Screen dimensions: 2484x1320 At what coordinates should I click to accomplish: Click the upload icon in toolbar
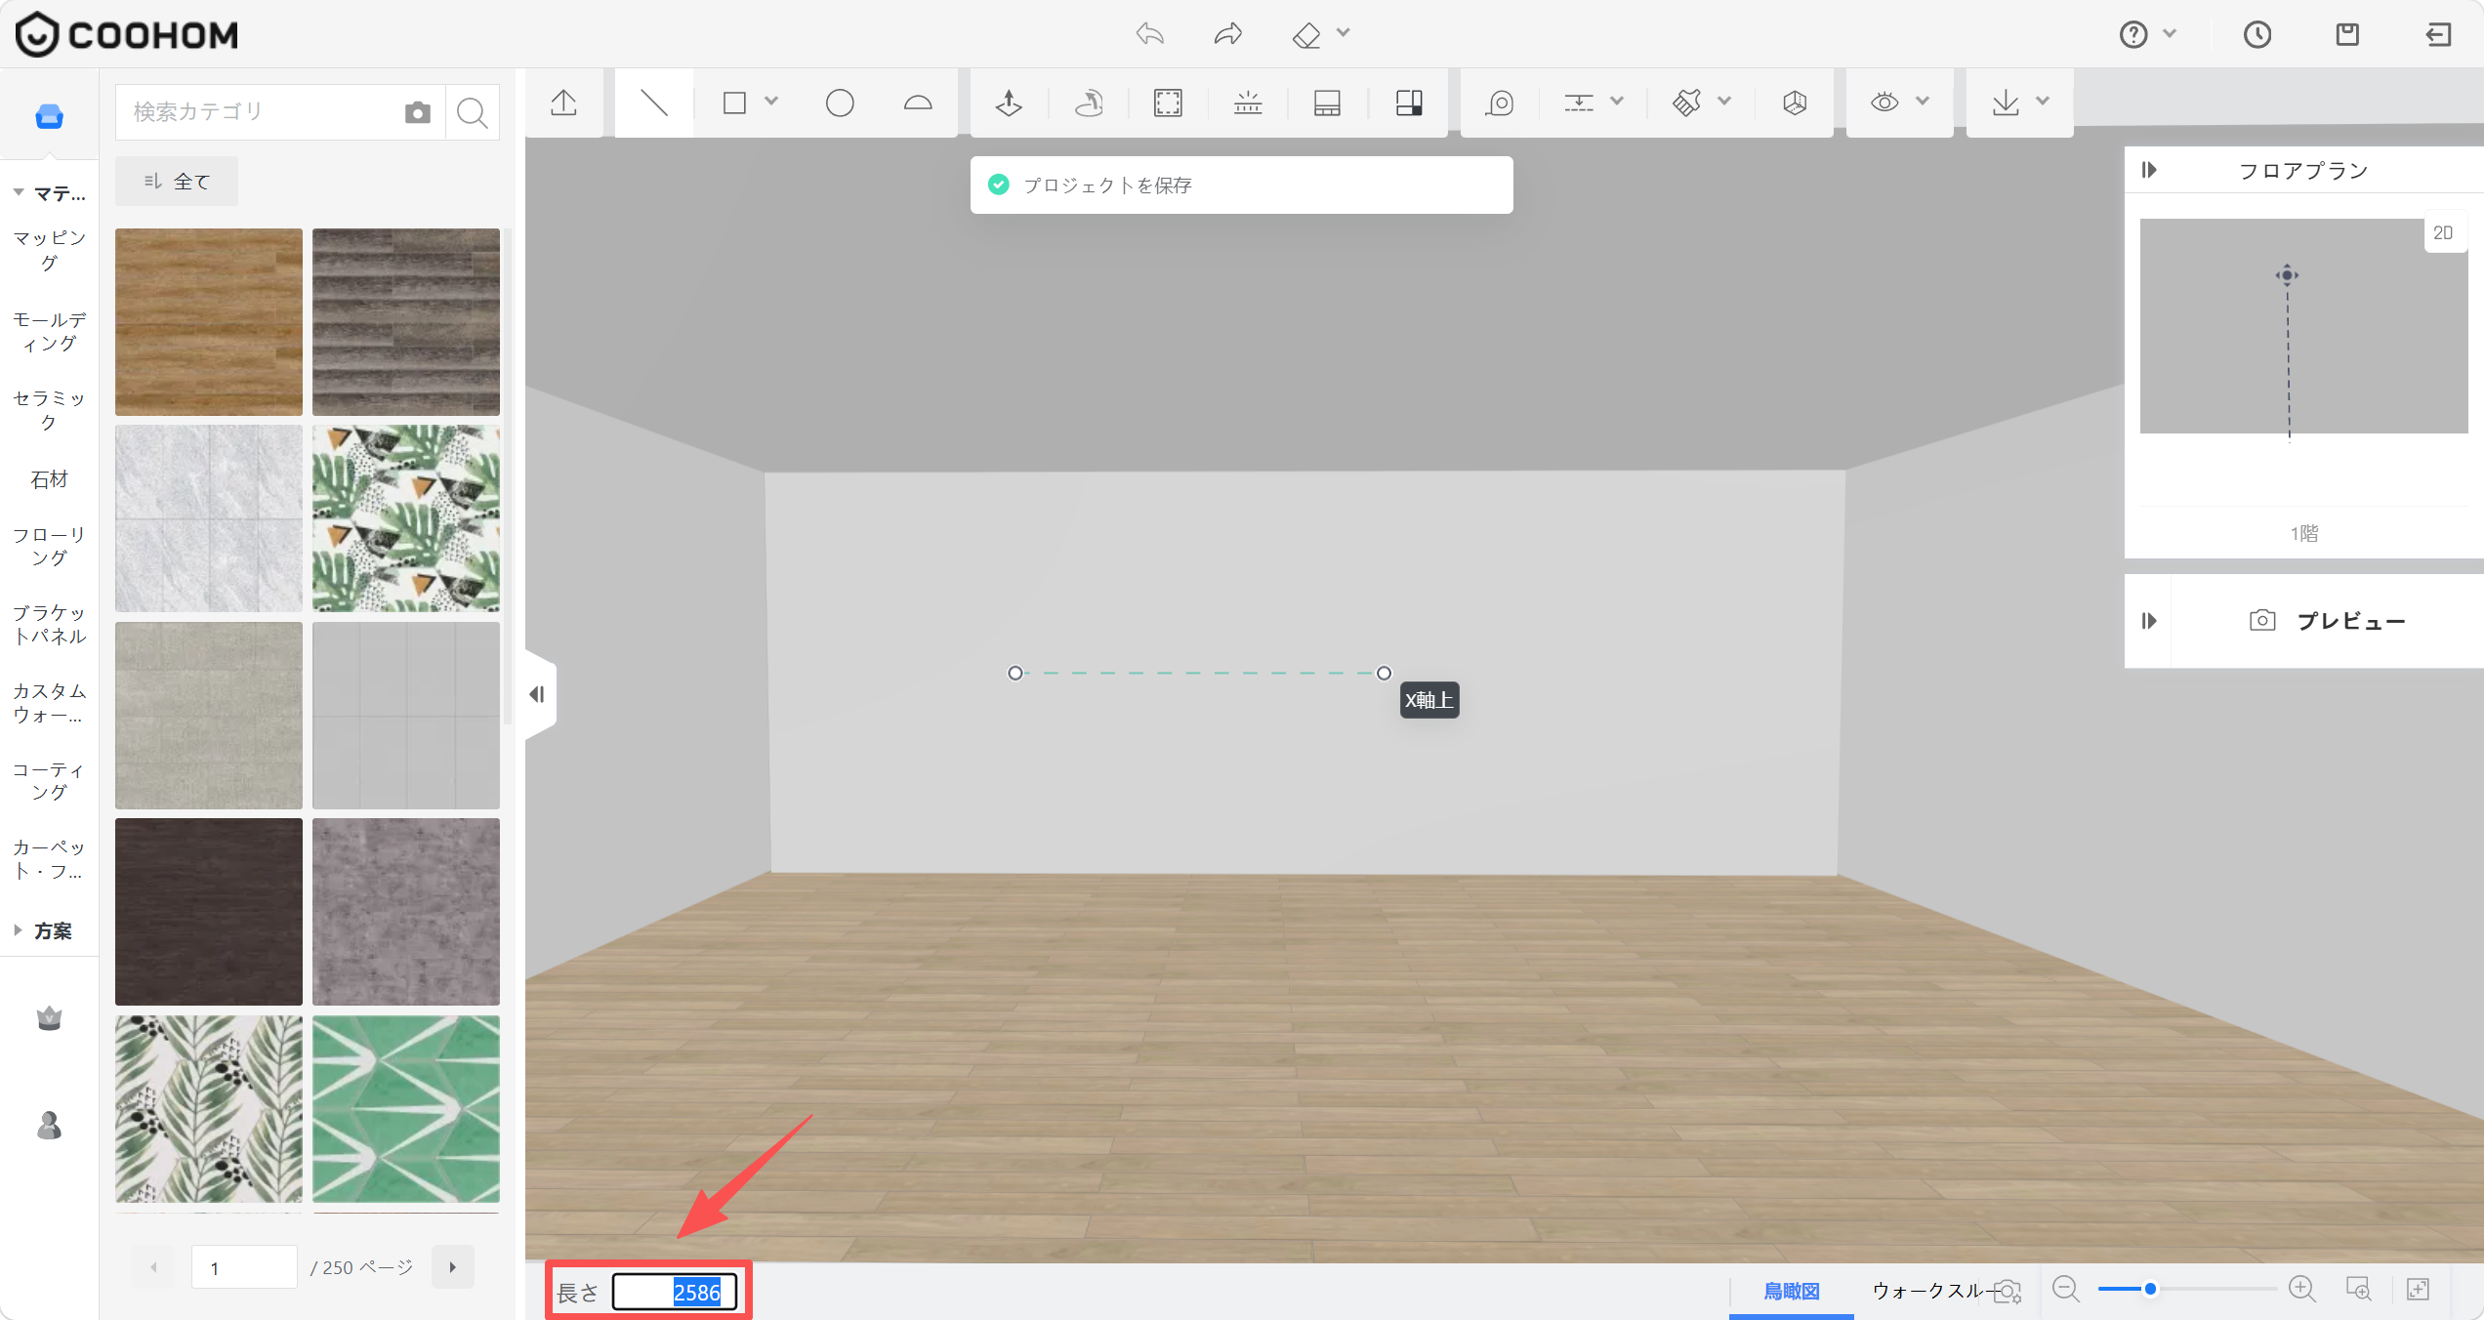coord(563,103)
